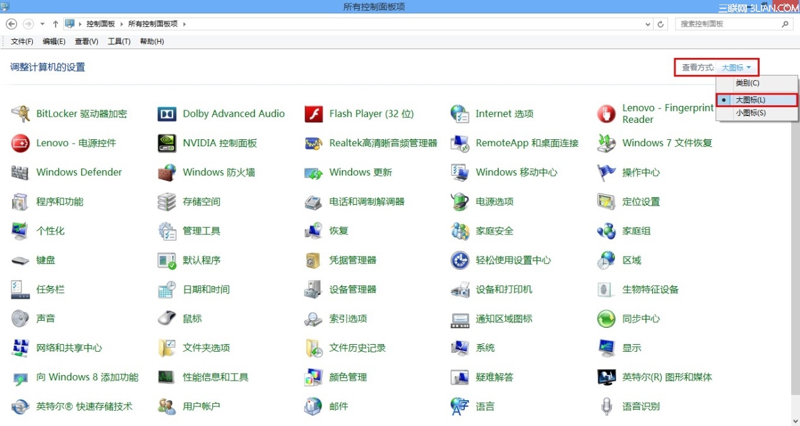Open the Lenovo - 电源控件 battery icon
This screenshot has width=800, height=426.
point(20,143)
